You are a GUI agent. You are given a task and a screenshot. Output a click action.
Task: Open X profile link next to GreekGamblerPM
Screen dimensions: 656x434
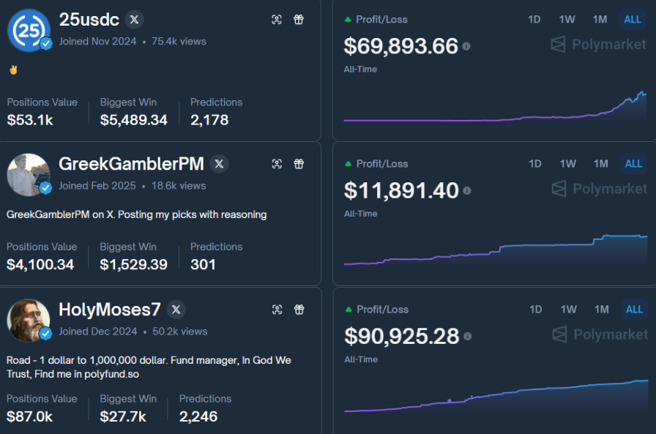[x=219, y=164]
